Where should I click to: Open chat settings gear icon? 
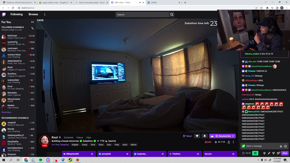pos(278,153)
